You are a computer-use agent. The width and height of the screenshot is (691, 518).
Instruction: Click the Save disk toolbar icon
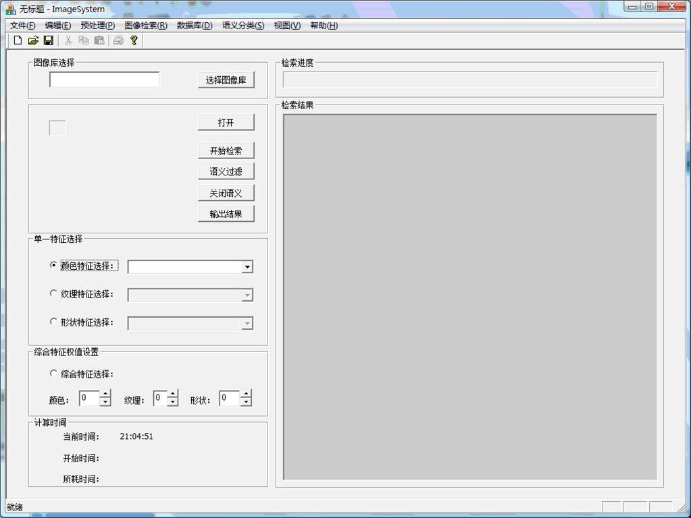click(48, 40)
